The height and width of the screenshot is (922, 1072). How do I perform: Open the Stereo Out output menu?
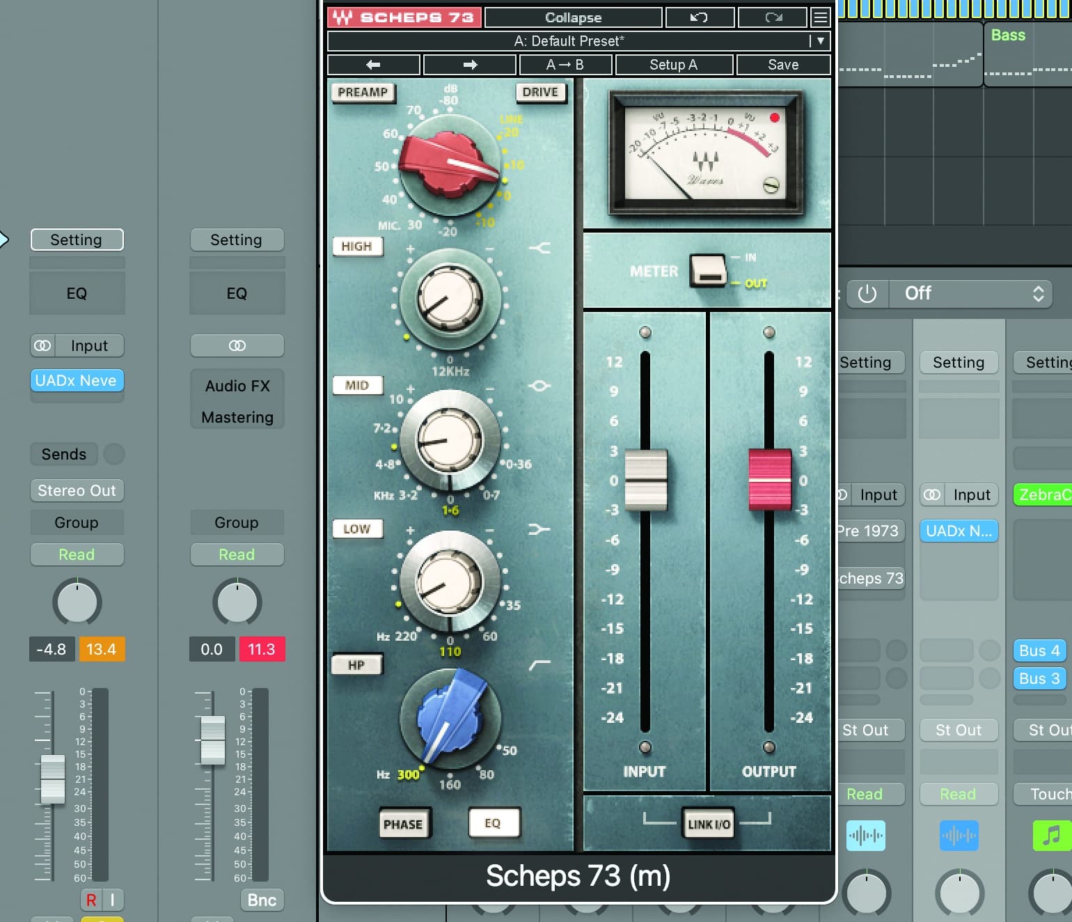click(77, 490)
